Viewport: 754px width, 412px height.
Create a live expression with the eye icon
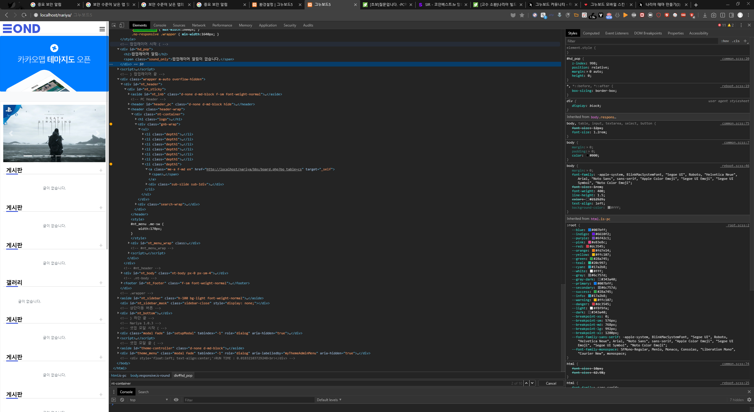point(176,400)
